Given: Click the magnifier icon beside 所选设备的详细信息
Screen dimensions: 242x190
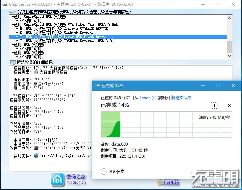Looking at the screenshot, I should pos(13,62).
